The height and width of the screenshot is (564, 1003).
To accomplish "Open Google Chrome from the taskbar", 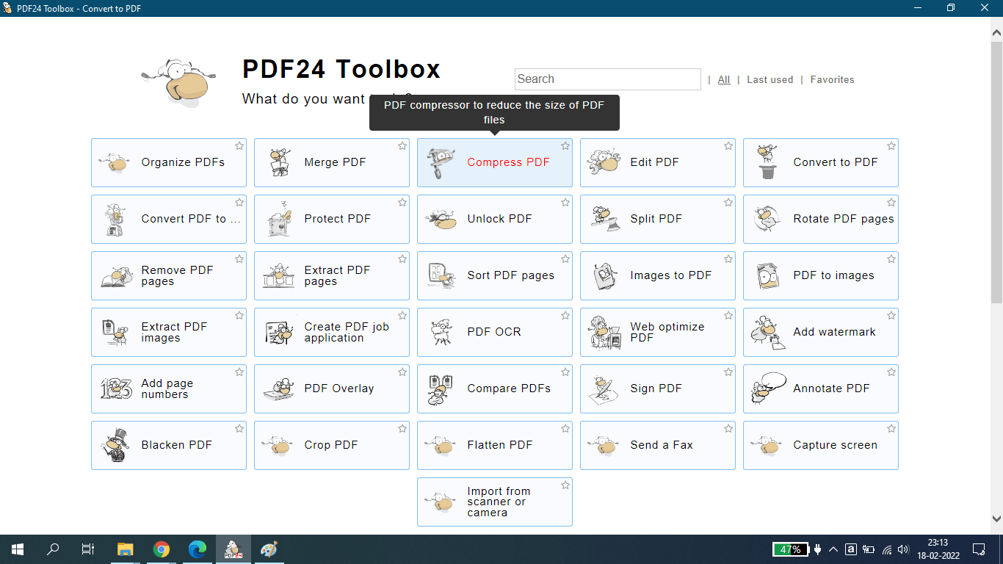I will [162, 549].
